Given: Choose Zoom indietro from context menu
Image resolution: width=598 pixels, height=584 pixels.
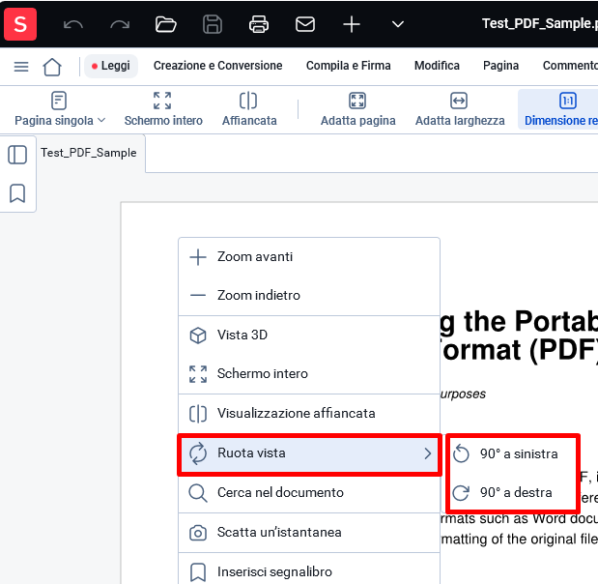Looking at the screenshot, I should coord(309,296).
